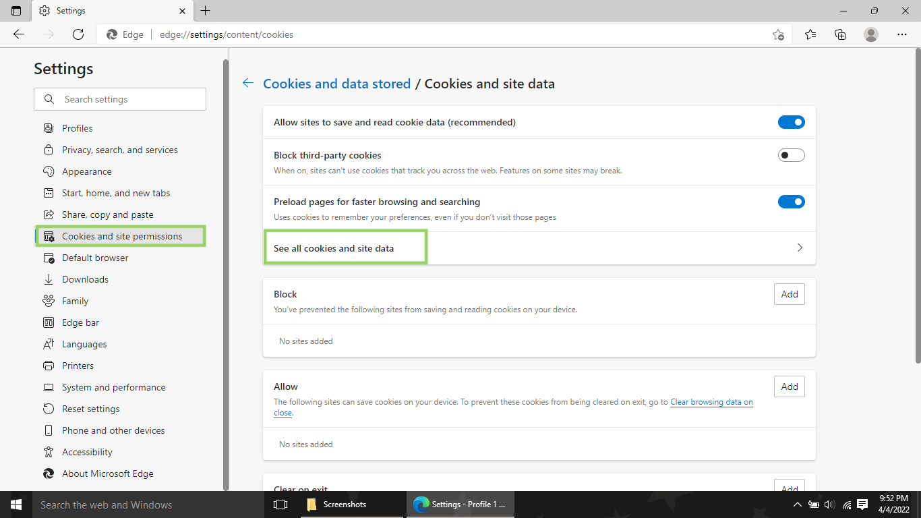Open the Clear browsing data on close link
This screenshot has height=518, width=921.
point(711,402)
